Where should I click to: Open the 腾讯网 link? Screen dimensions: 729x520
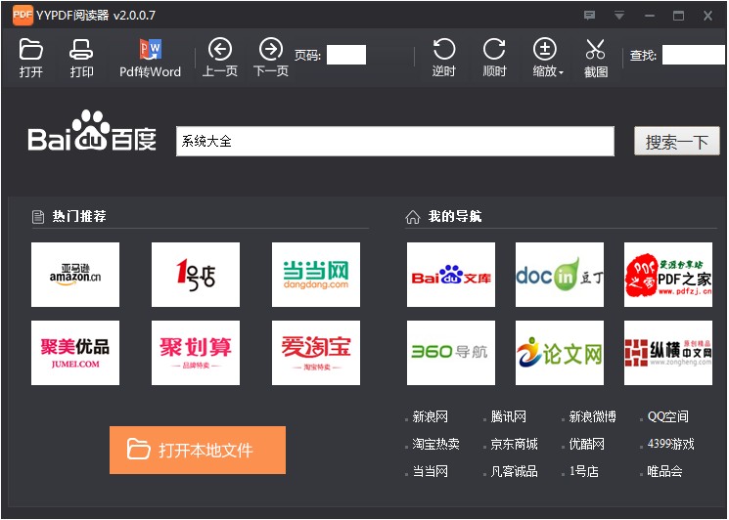click(509, 417)
